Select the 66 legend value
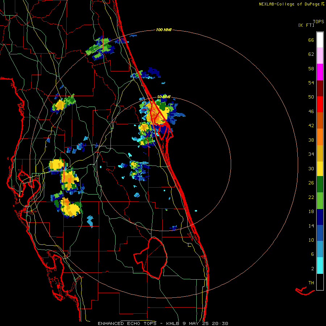 tap(311, 40)
